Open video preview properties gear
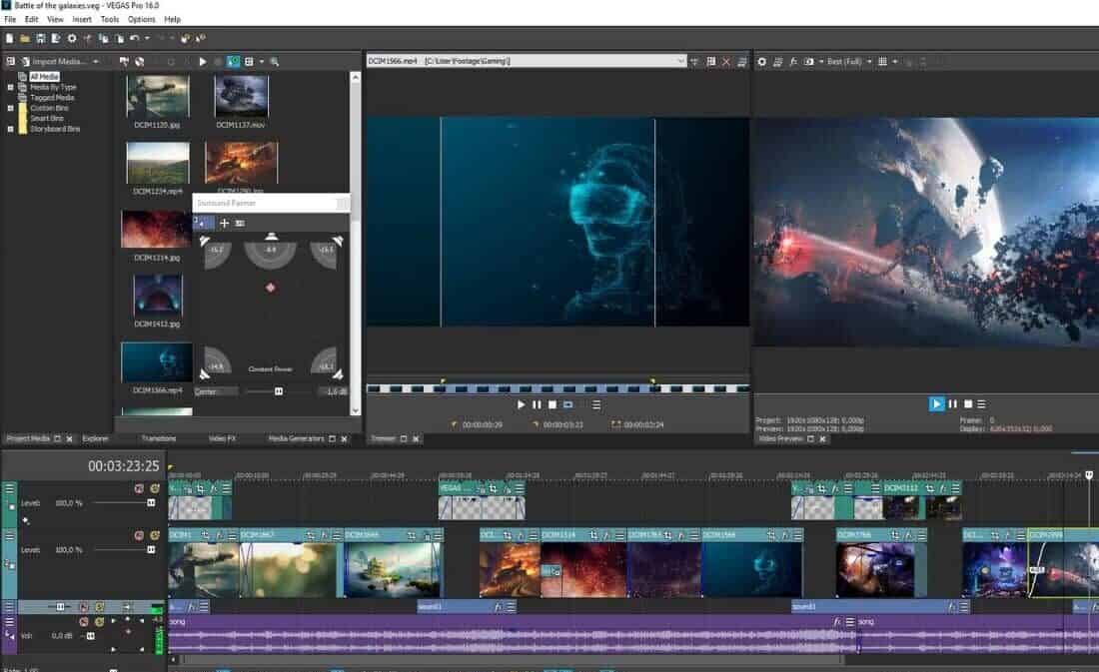 pos(762,62)
